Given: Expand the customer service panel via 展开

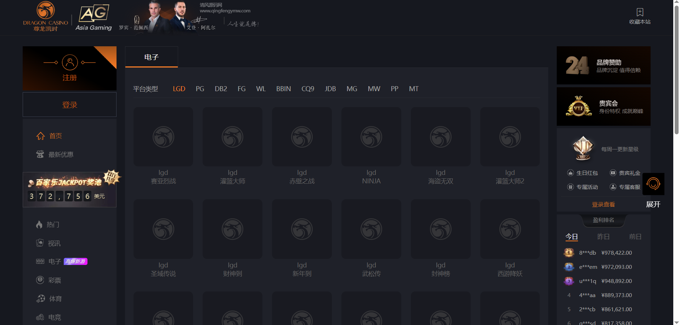Looking at the screenshot, I should coord(653,205).
